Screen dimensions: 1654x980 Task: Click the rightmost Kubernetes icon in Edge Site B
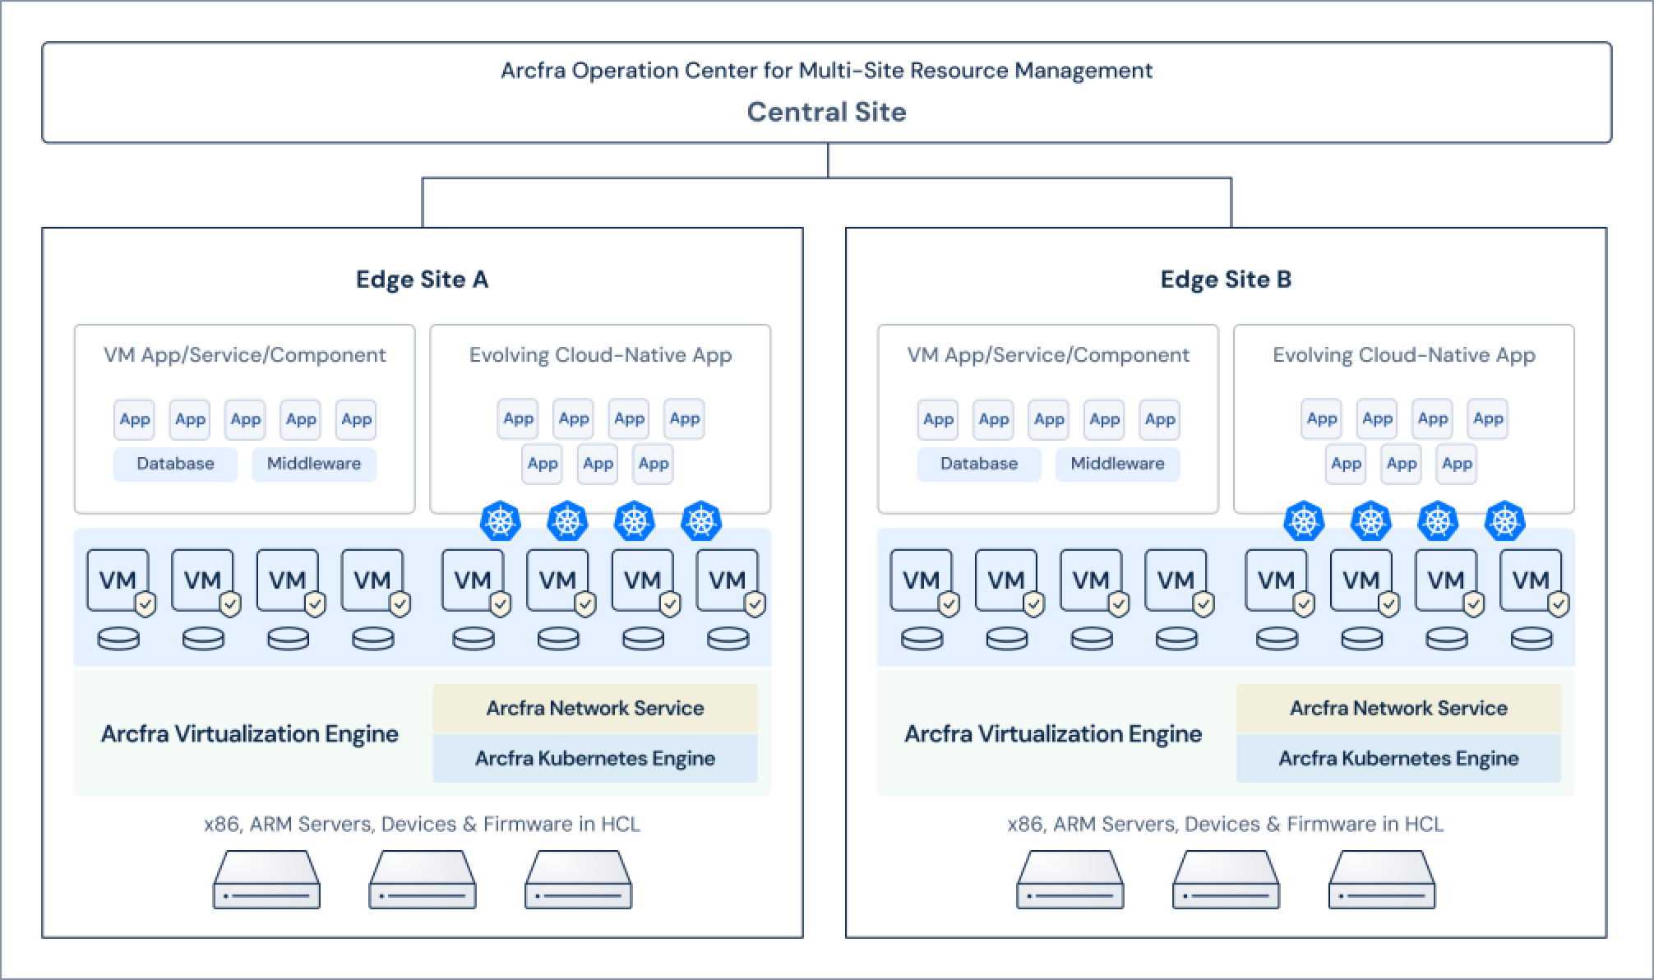pos(1505,520)
